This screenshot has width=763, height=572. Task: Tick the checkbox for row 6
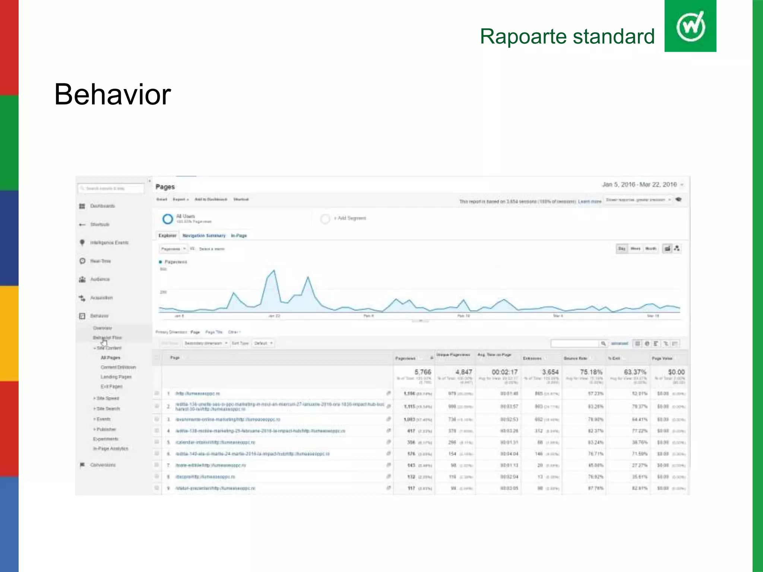(x=157, y=454)
